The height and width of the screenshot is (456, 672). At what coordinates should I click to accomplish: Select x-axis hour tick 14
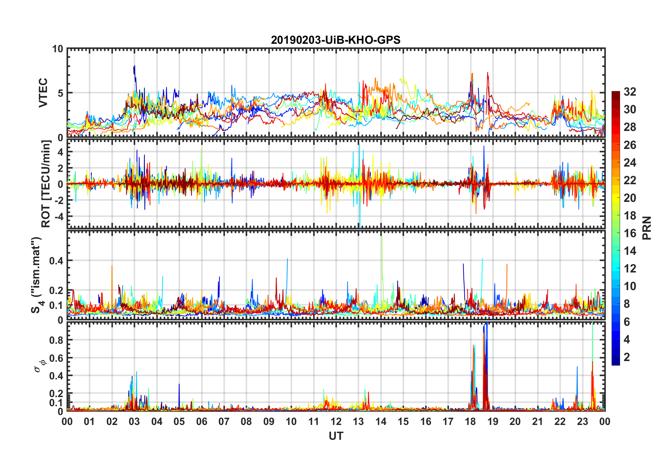381,421
